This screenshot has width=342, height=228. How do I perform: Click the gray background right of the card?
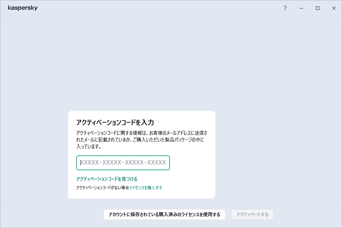click(278, 152)
